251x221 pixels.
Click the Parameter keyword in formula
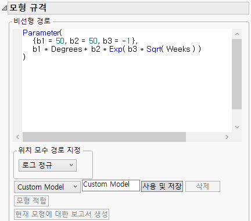click(x=41, y=33)
